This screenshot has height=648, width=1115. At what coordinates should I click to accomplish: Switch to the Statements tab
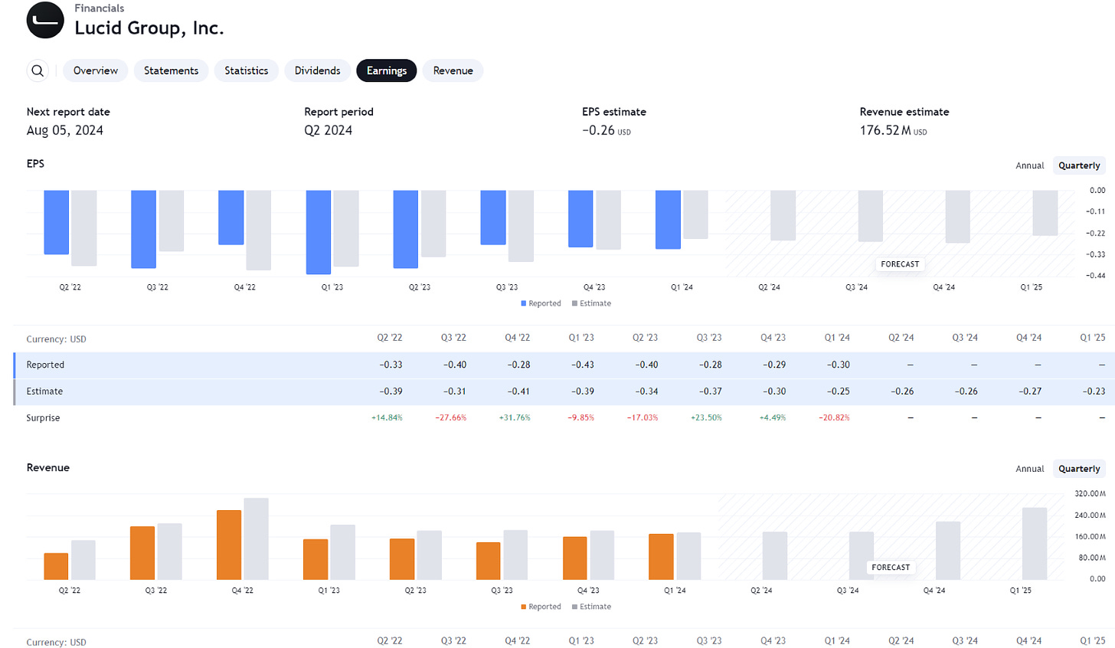point(171,70)
